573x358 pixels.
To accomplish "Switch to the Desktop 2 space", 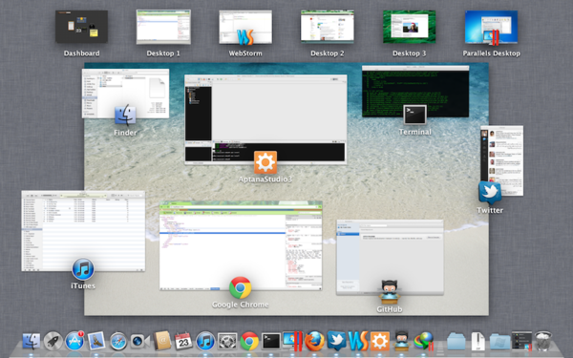I will (x=327, y=27).
